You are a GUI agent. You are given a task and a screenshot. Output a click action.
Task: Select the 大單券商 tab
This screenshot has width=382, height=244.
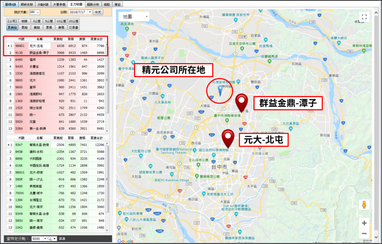[x=59, y=4]
